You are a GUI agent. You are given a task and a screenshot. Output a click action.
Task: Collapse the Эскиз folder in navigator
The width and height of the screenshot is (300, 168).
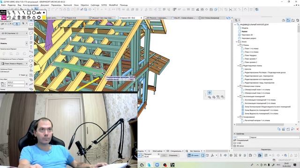[237, 42]
